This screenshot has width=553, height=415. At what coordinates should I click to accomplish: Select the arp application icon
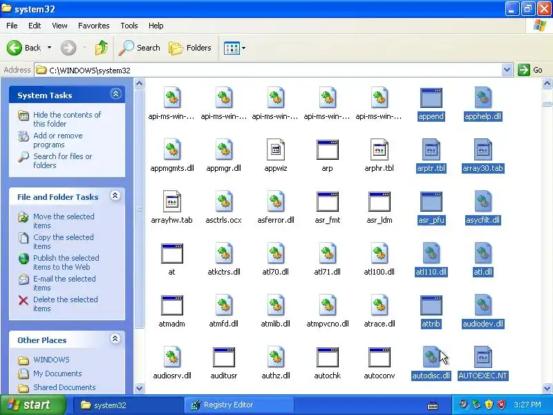(x=327, y=149)
